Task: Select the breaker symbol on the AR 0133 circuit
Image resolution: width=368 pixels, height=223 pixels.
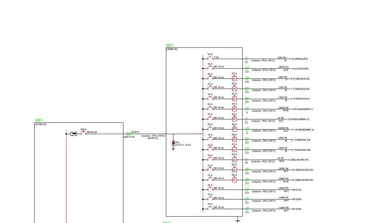Action: pos(210,189)
